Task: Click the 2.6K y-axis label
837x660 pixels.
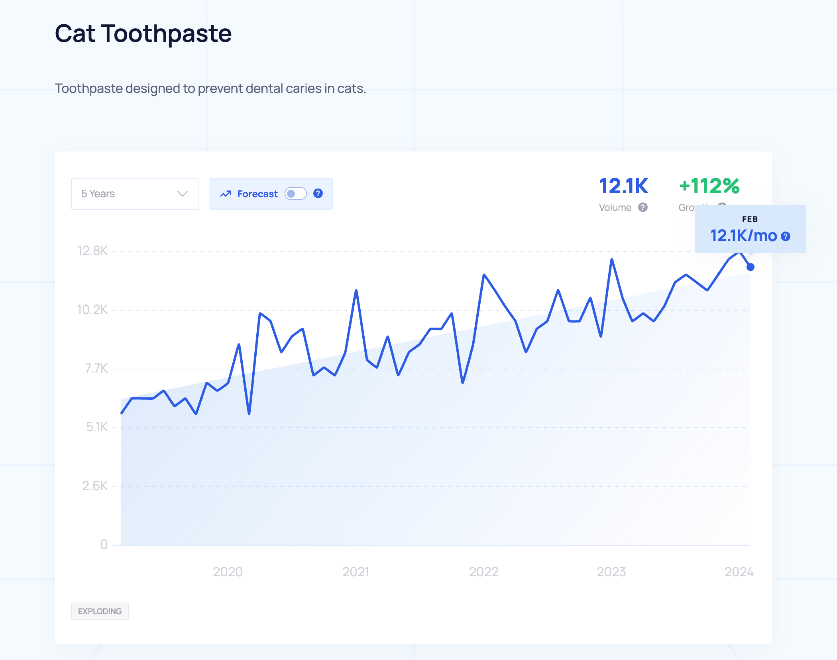Action: pos(95,486)
